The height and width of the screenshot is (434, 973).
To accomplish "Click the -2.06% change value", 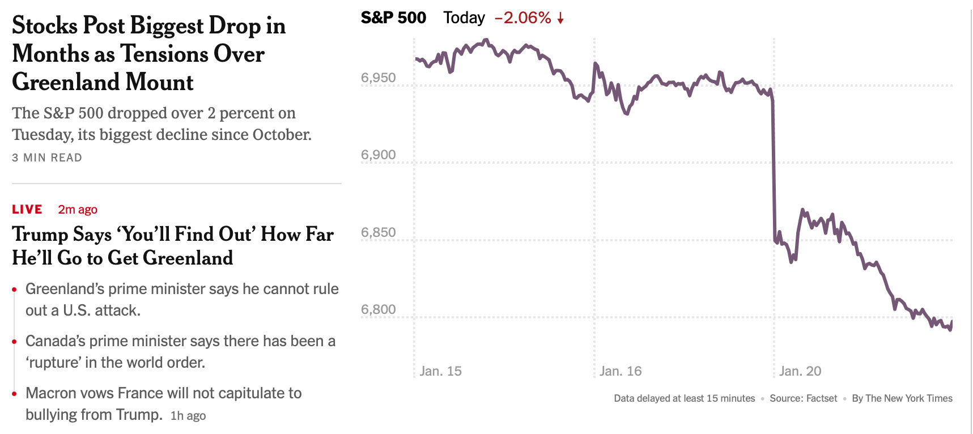I will click(522, 18).
